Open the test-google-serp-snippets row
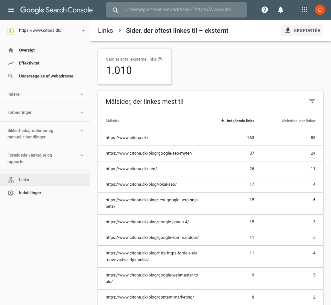 click(x=210, y=204)
